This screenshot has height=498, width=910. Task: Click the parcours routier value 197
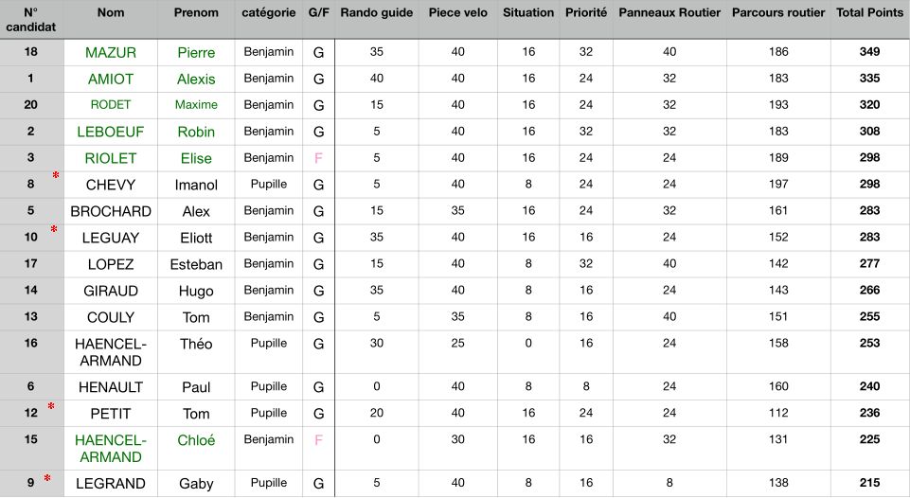[x=778, y=185]
